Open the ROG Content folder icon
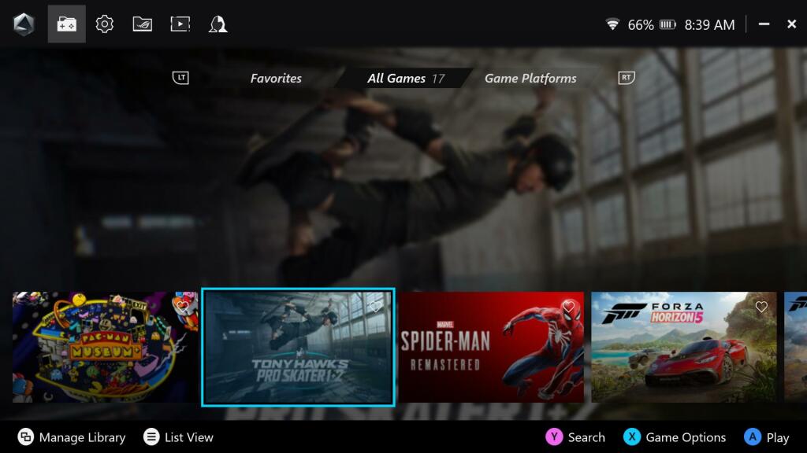807x453 pixels. tap(143, 24)
